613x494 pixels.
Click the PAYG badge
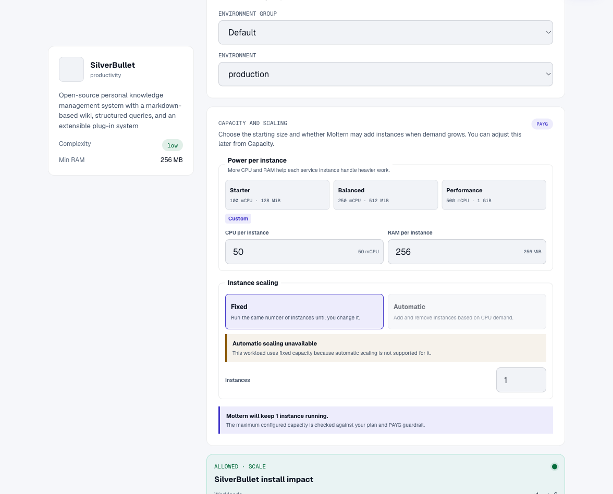point(542,124)
